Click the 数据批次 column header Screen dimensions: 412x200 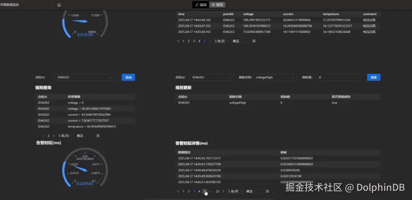pyautogui.click(x=183, y=152)
